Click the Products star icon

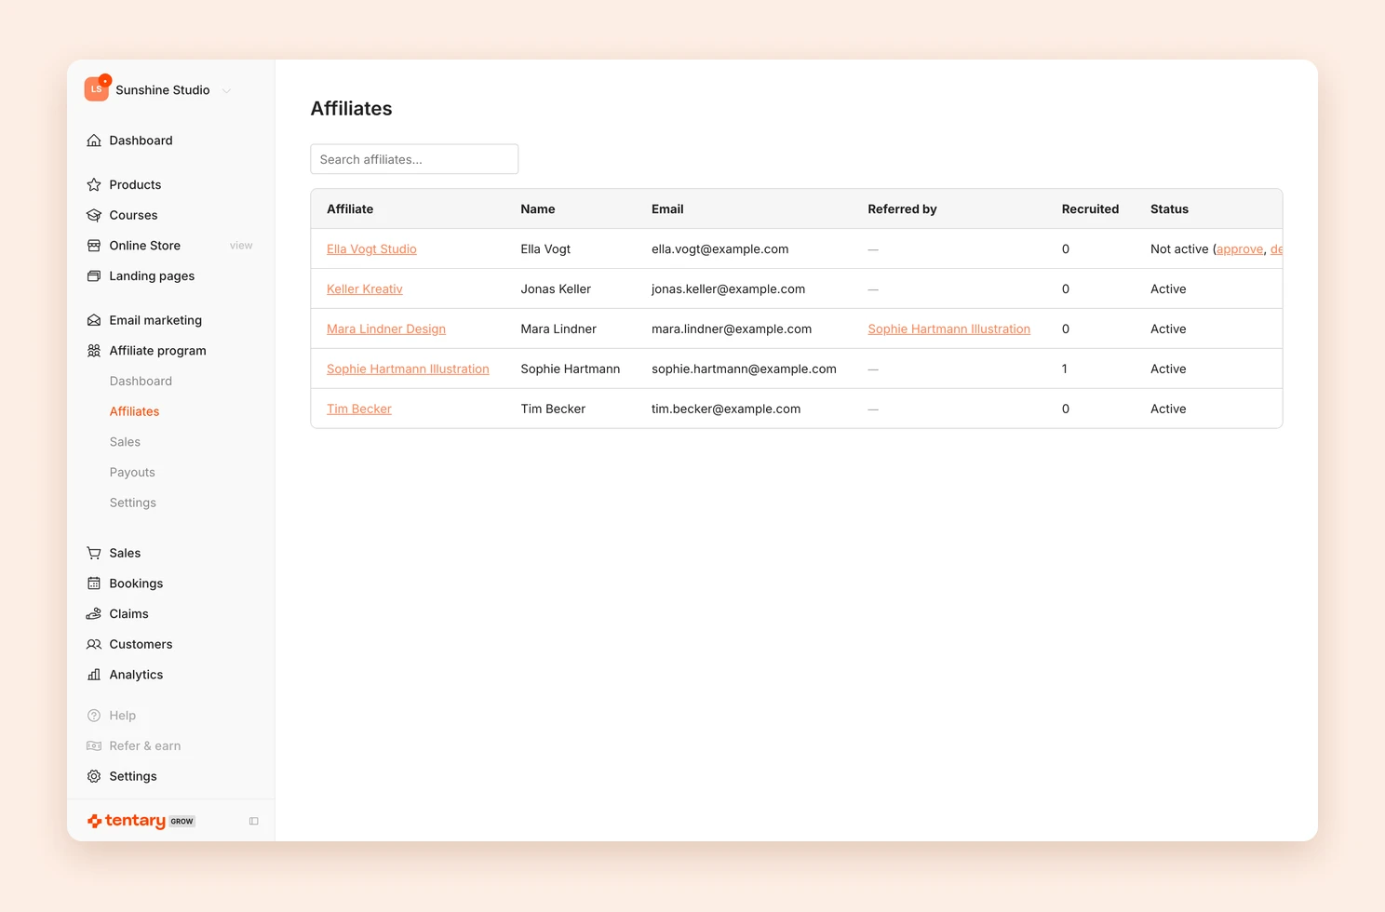pyautogui.click(x=94, y=185)
